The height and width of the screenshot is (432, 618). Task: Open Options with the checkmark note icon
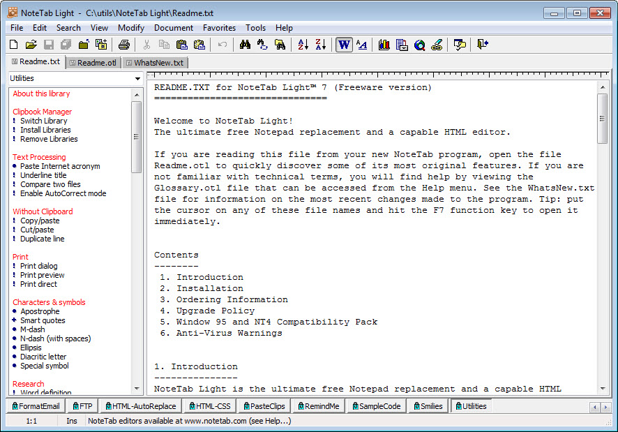[460, 45]
